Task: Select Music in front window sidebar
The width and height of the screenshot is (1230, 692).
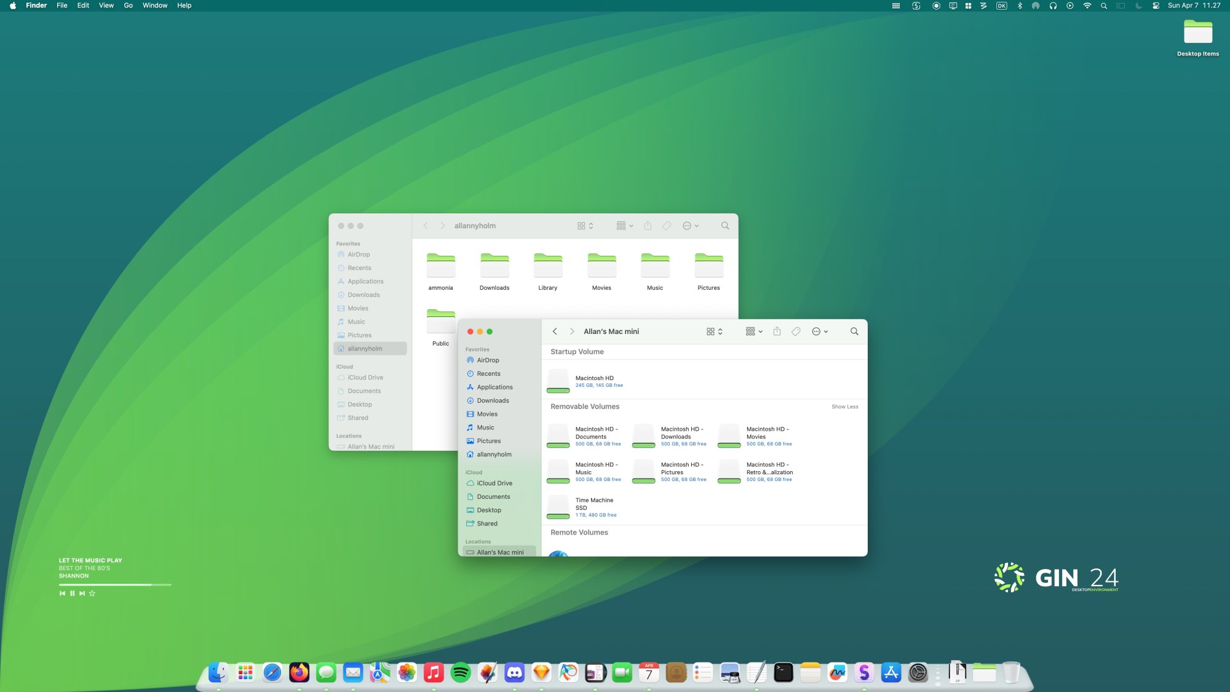Action: pos(499,428)
